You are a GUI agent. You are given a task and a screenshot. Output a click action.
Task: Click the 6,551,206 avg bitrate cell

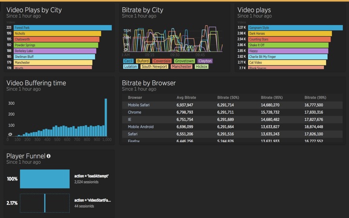185,134
